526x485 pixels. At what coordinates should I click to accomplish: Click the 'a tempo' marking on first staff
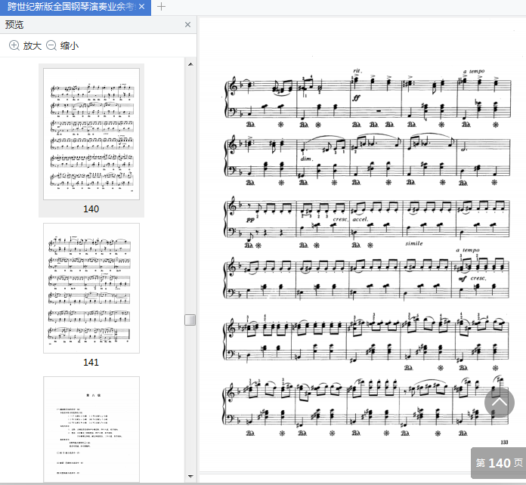coord(474,71)
